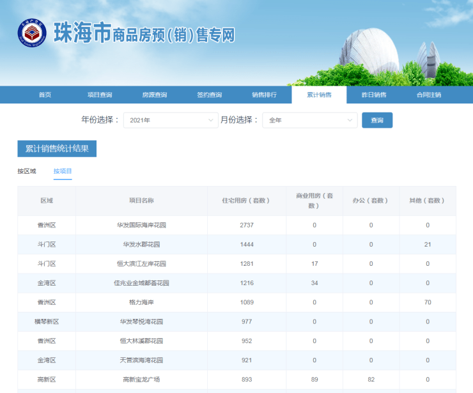
Task: Open the 昨日销售 tab
Action: [374, 95]
